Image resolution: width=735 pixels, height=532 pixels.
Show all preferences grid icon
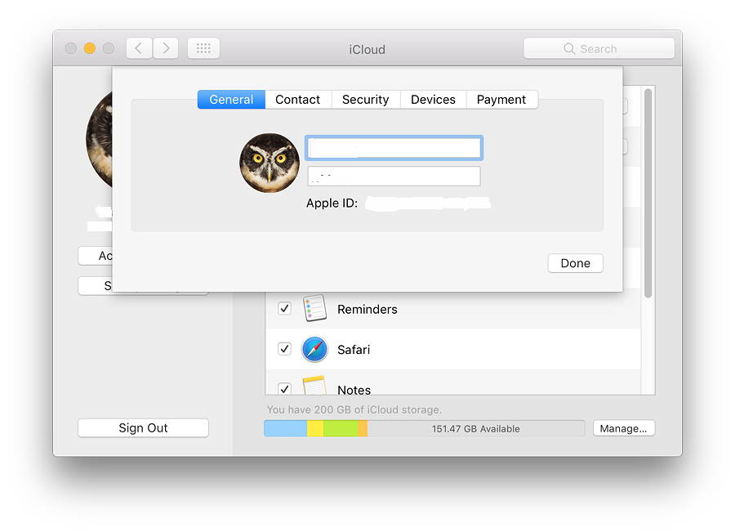tap(203, 48)
